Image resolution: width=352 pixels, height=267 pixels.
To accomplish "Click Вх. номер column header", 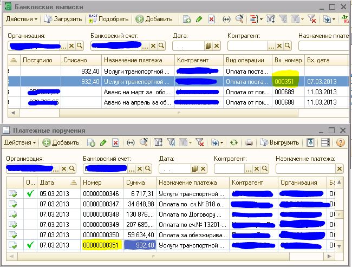I will [288, 60].
